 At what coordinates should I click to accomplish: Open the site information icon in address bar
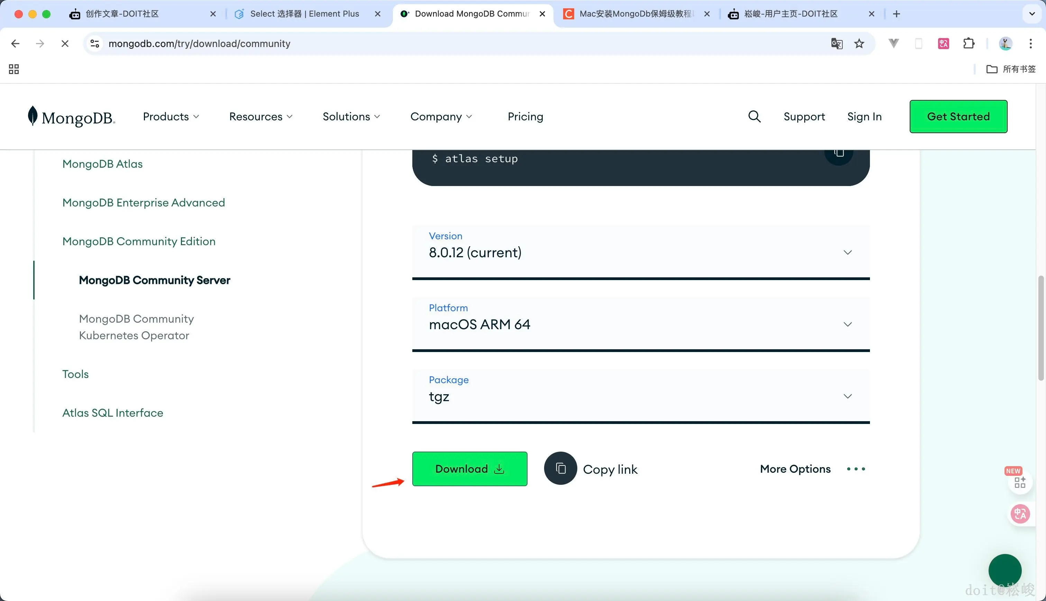coord(95,43)
